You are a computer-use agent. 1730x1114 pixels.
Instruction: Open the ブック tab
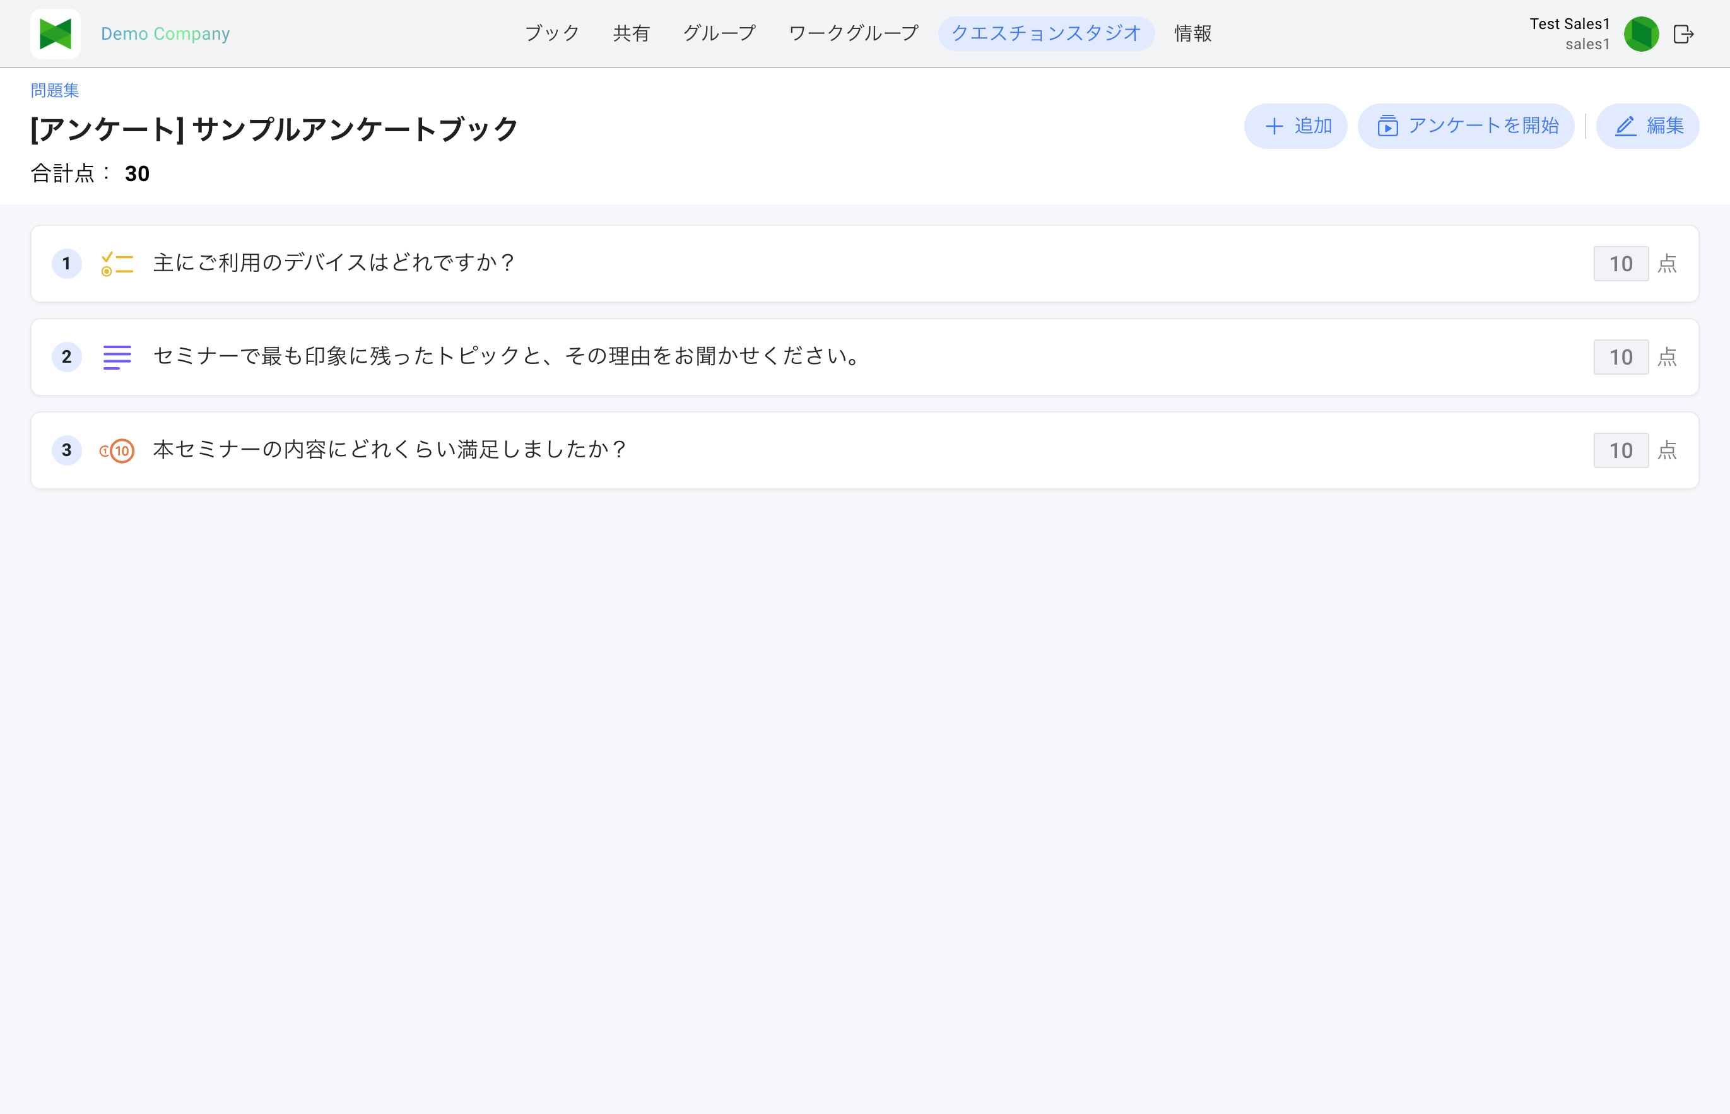point(552,33)
